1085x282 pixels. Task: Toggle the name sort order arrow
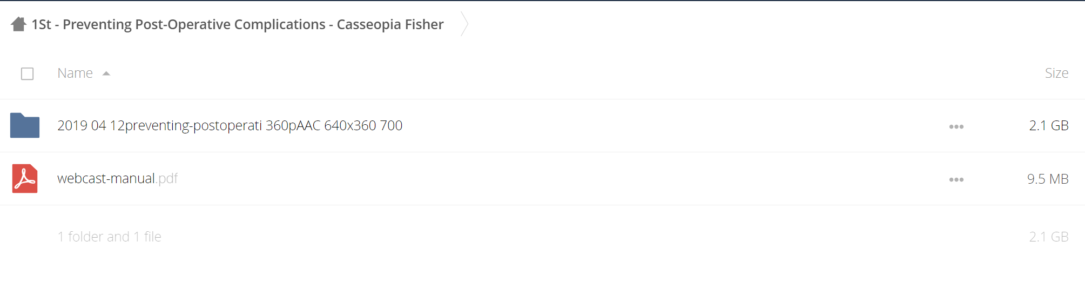106,73
